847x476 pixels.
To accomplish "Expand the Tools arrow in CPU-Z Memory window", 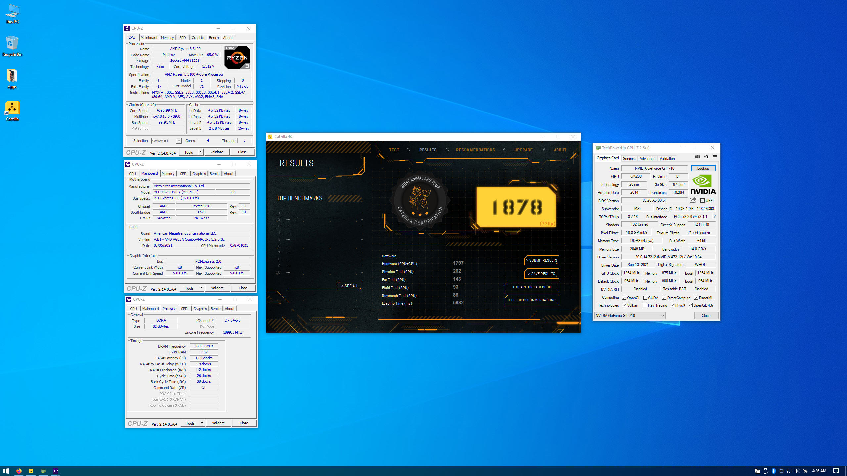I will pyautogui.click(x=202, y=423).
